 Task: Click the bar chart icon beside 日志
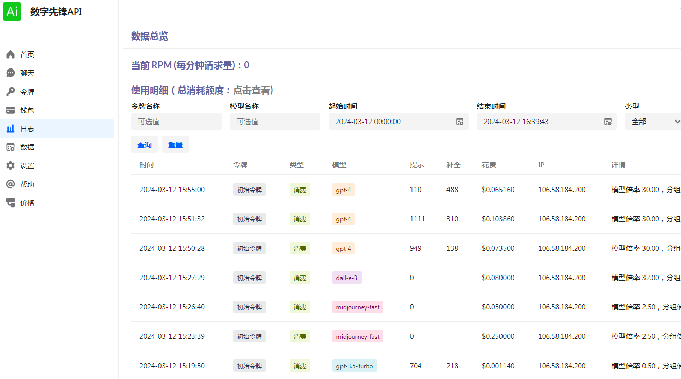coord(10,129)
